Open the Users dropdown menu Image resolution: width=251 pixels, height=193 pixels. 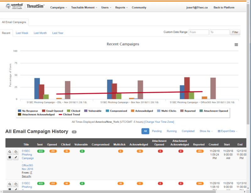pyautogui.click(x=106, y=8)
